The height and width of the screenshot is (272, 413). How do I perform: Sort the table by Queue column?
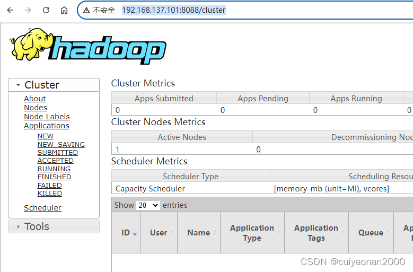pos(371,233)
